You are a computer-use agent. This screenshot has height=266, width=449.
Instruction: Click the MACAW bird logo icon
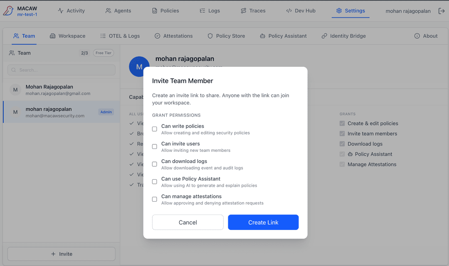point(8,11)
